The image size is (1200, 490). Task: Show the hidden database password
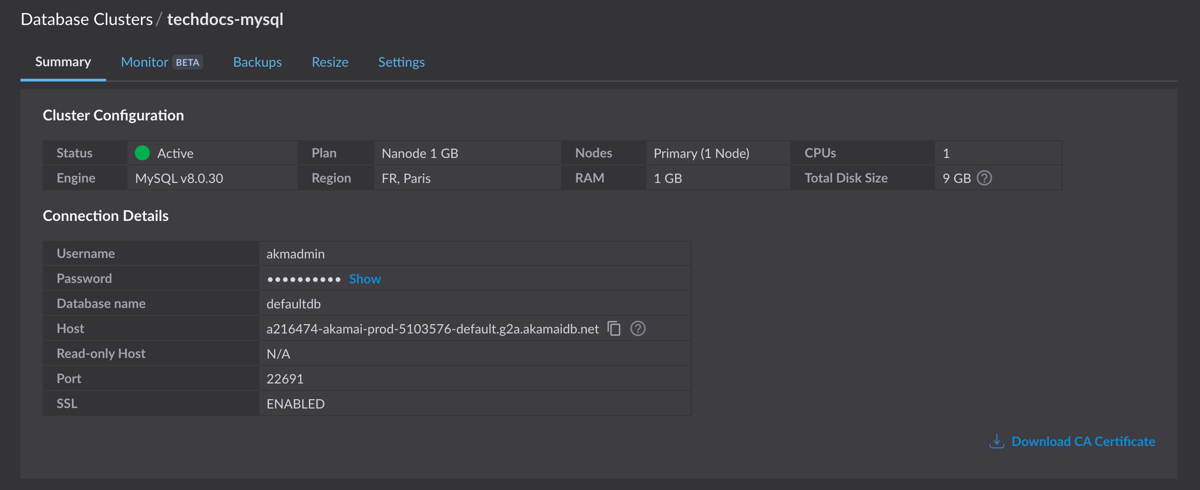pyautogui.click(x=365, y=278)
